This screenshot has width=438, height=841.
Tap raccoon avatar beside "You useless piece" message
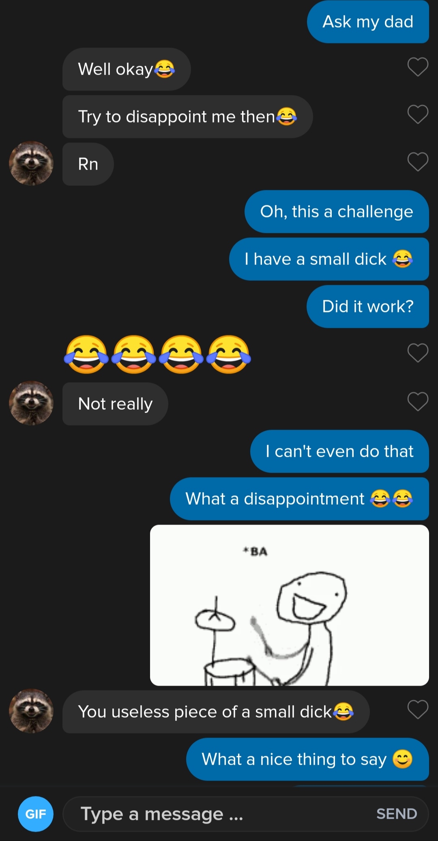coord(31,711)
